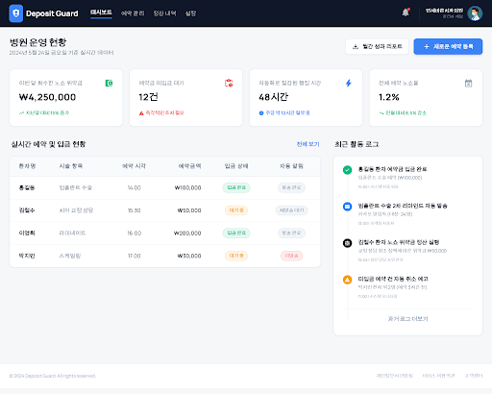
Task: Go to the 정산 내역 tab
Action: (164, 13)
